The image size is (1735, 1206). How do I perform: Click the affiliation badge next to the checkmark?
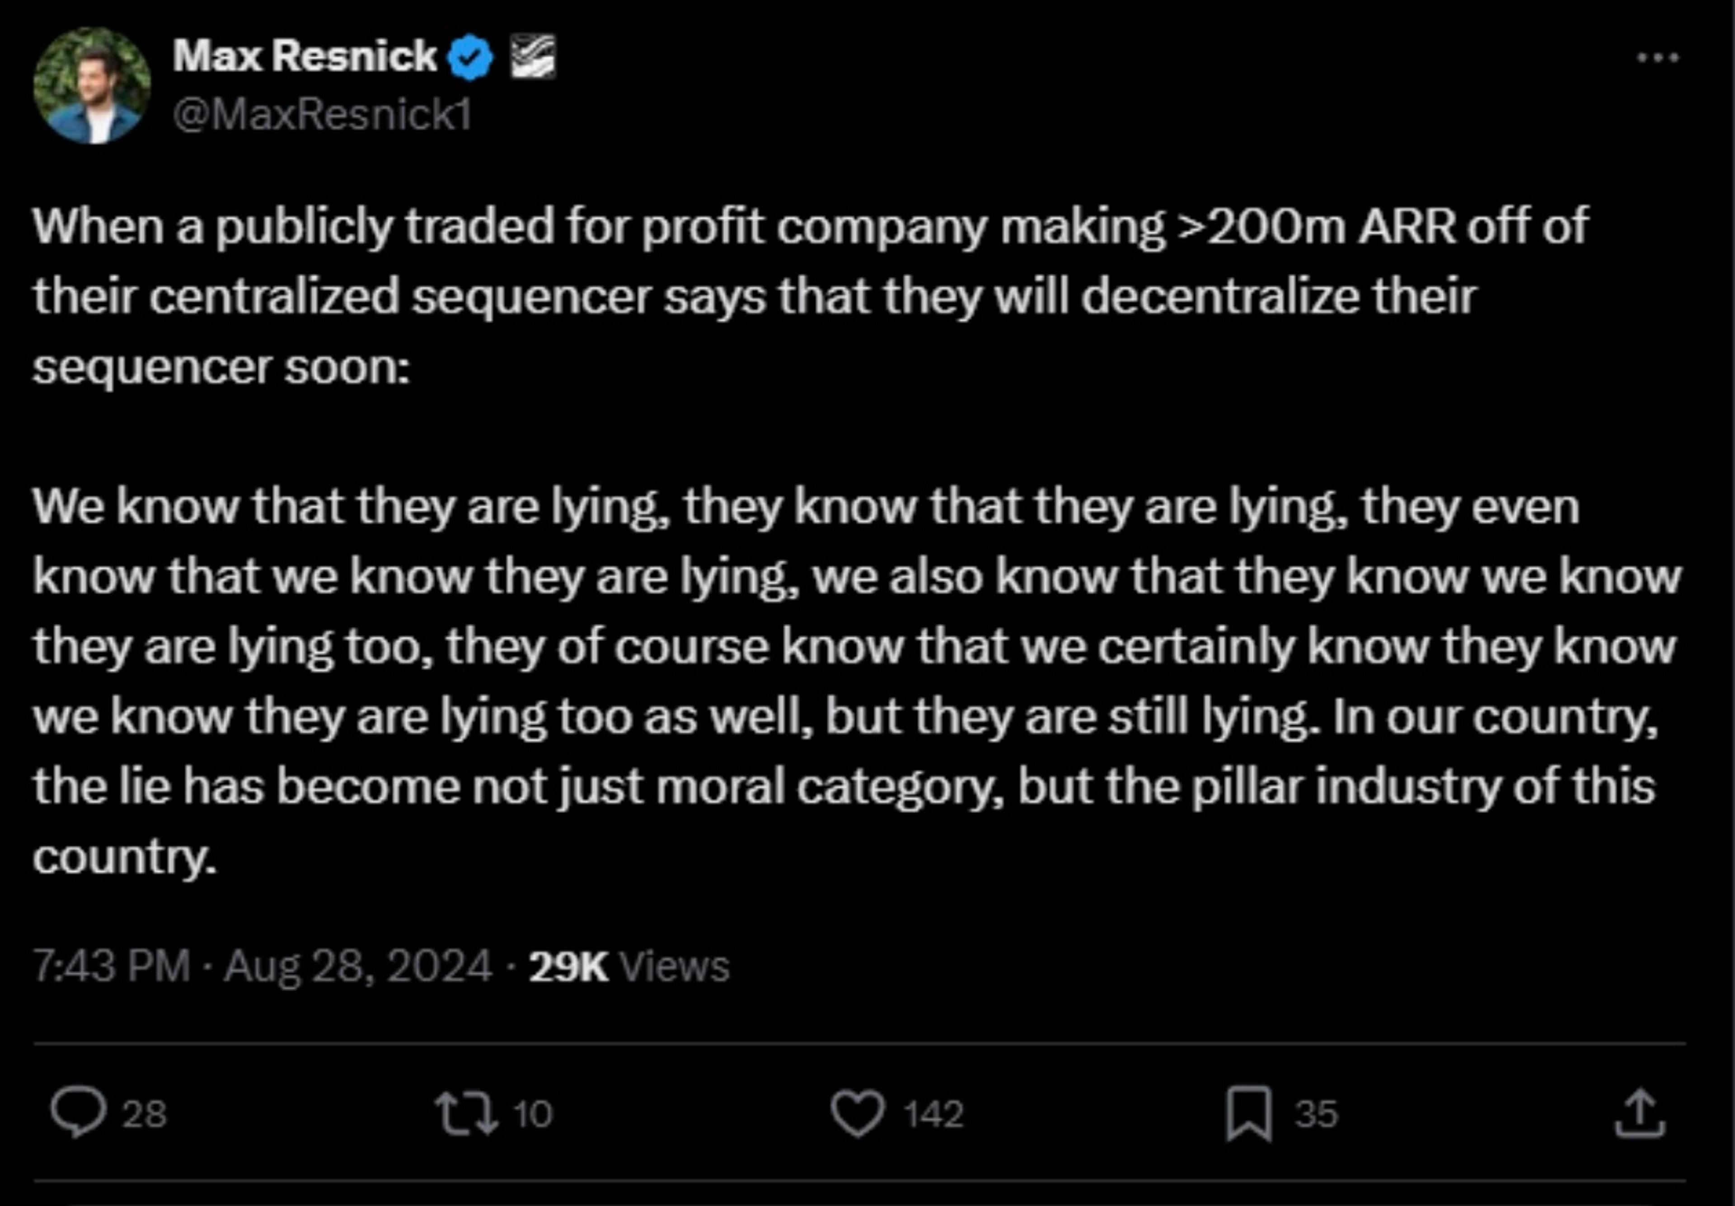tap(534, 56)
